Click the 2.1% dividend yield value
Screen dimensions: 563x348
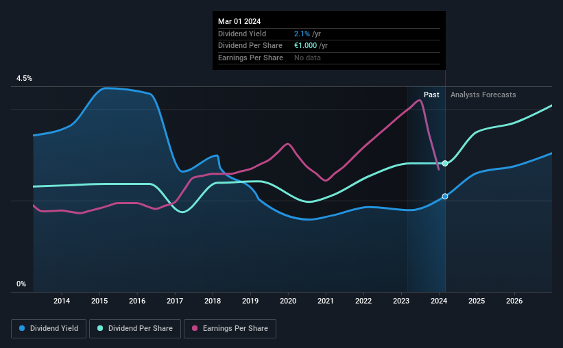[302, 34]
